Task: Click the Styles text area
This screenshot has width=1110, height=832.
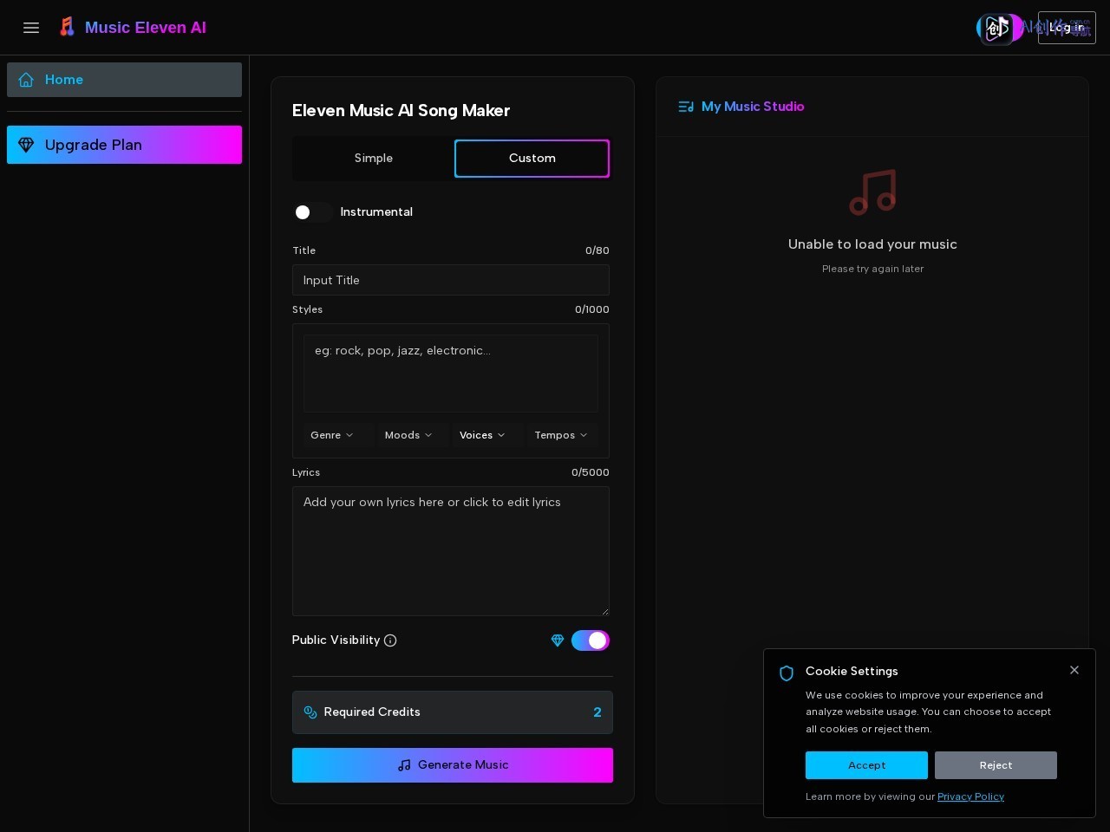Action: pyautogui.click(x=451, y=374)
